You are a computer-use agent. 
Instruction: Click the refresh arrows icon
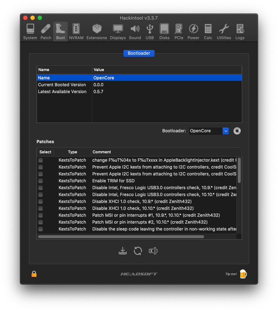pos(138,251)
